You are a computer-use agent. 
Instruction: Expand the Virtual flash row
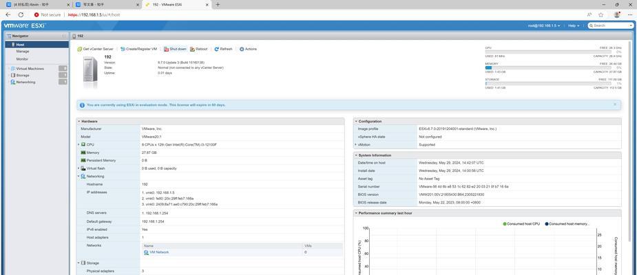[79, 168]
